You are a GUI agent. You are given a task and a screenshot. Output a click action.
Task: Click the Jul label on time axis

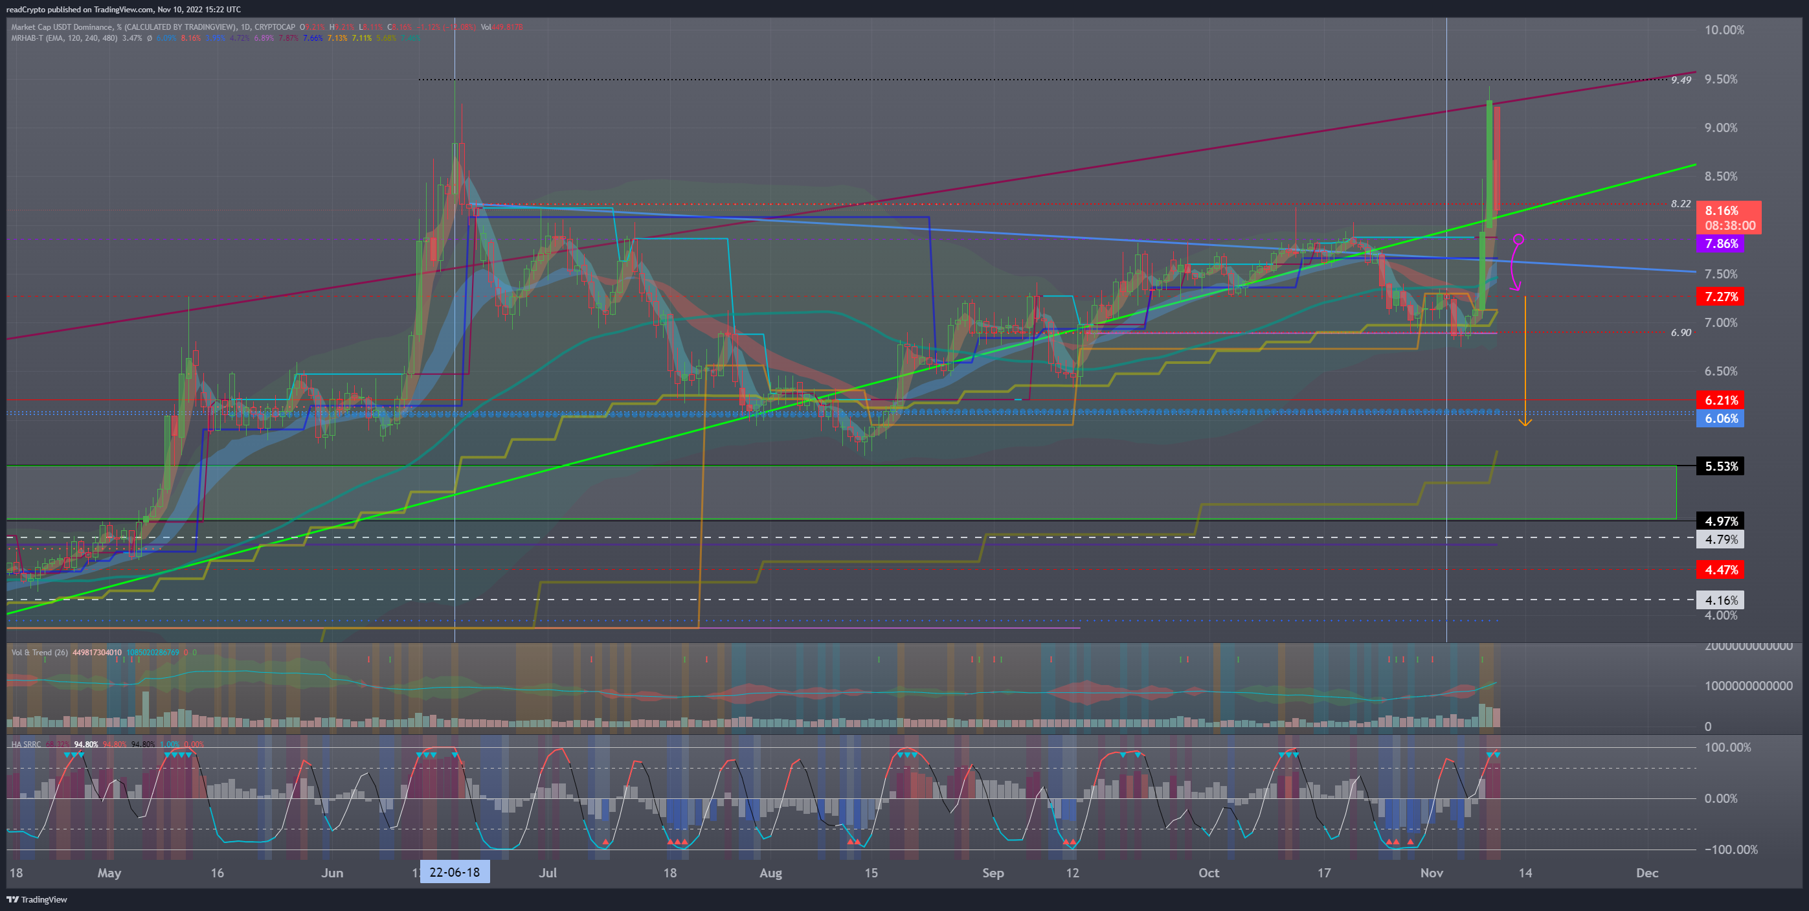tap(547, 873)
